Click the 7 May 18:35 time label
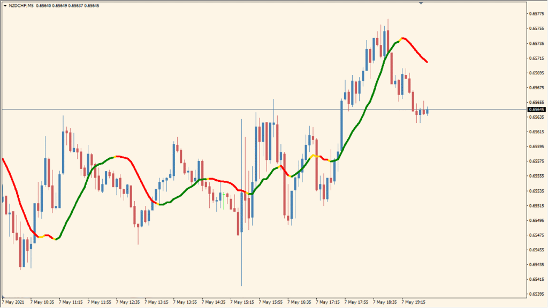The image size is (548, 308). point(385,302)
